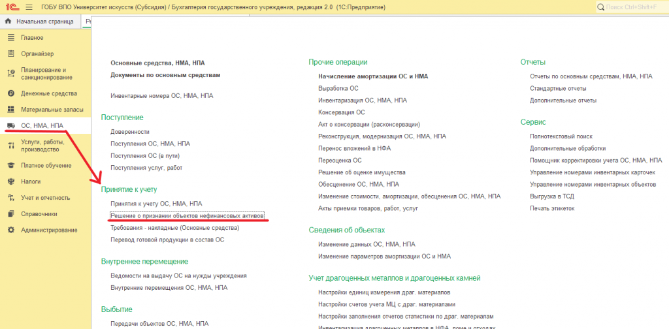Click the Налоги emblem icon
Screen dimensions: 669x329
[x=12, y=181]
